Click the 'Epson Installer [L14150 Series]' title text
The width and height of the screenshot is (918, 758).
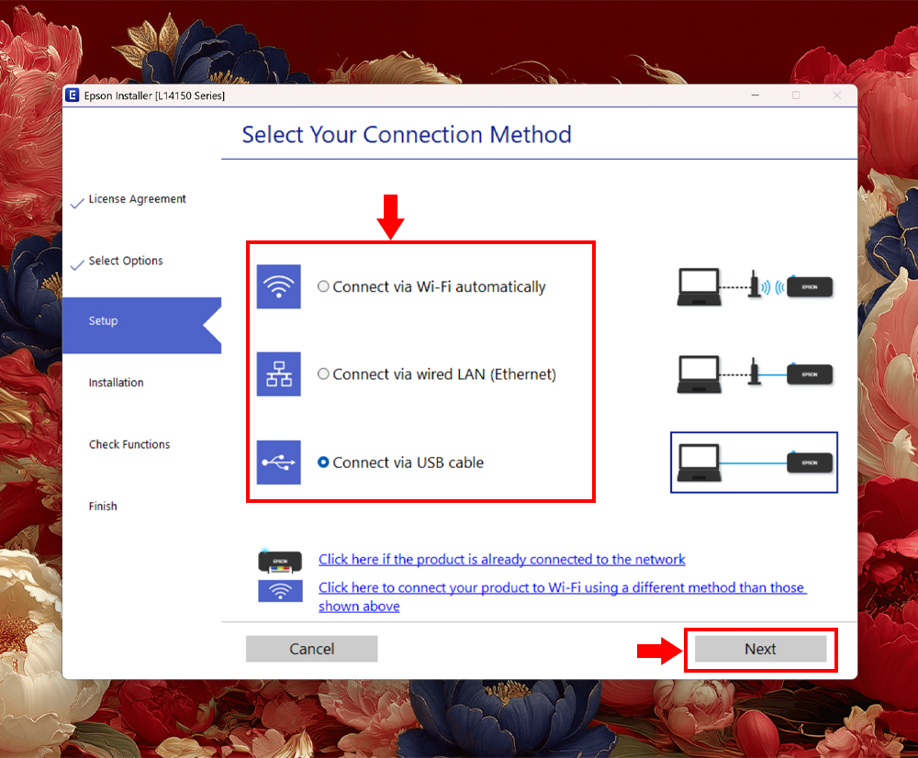pyautogui.click(x=154, y=96)
